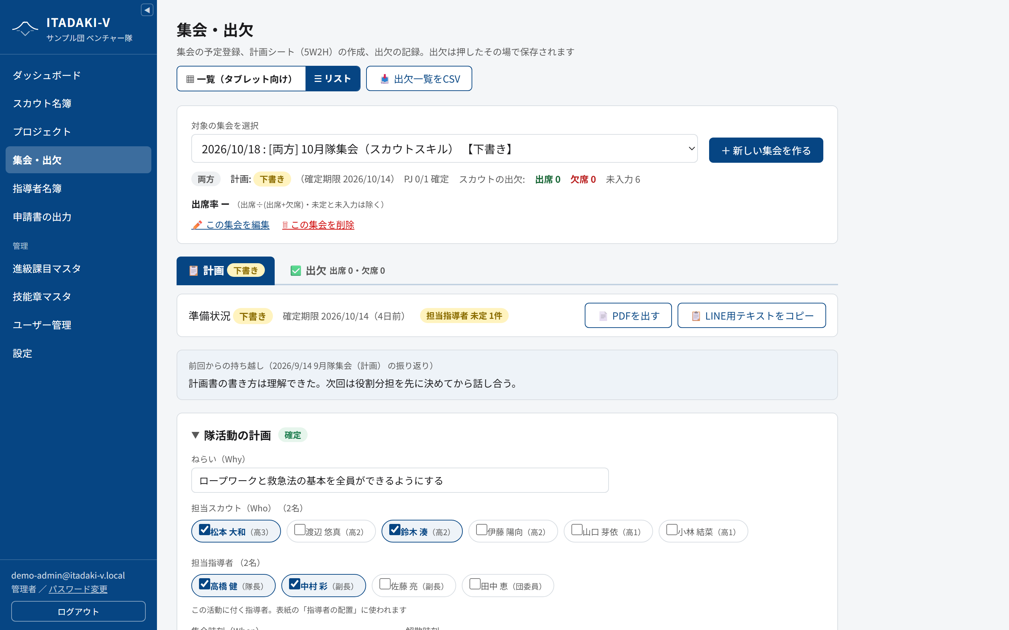This screenshot has width=1009, height=630.
Task: Uncheck 鈴木 湊 from assigned scouts
Action: [x=395, y=530]
